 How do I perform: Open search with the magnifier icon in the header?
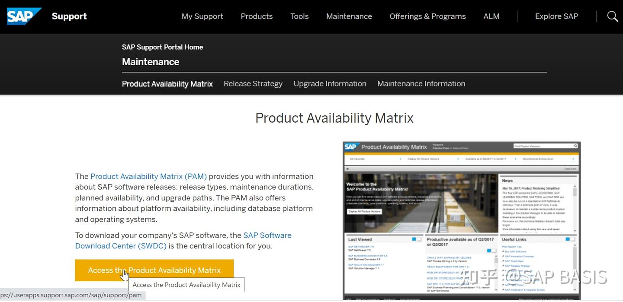[x=612, y=16]
